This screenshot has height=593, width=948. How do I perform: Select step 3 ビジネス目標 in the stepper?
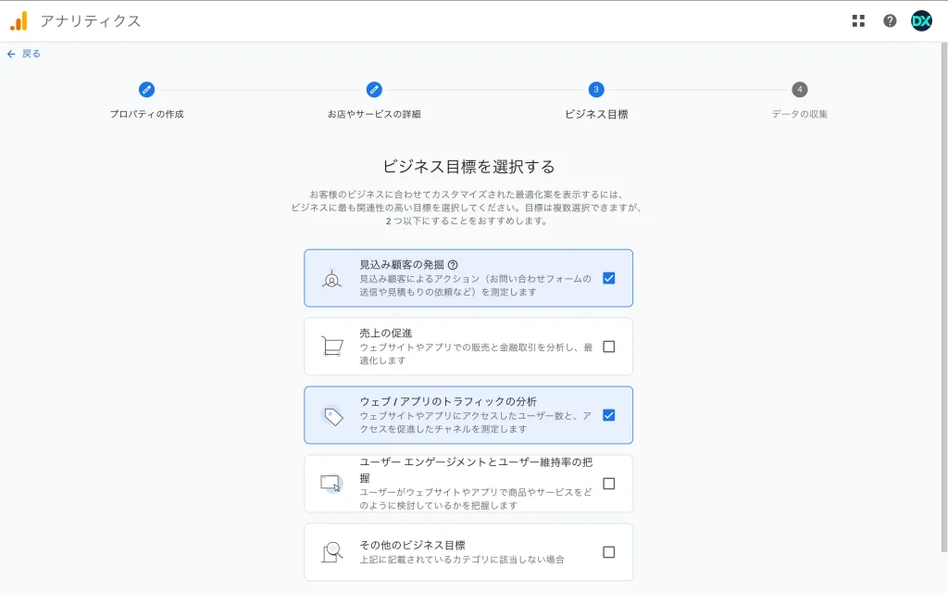(x=596, y=90)
